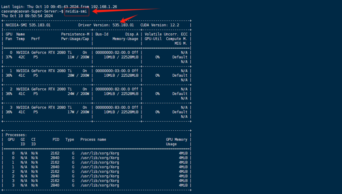Viewport: 342px width, 194px height.
Task: Select the Last login line with IP 192.168.1.26
Action: [59, 7]
